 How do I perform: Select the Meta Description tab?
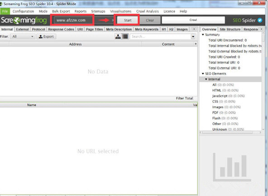pos(119,29)
